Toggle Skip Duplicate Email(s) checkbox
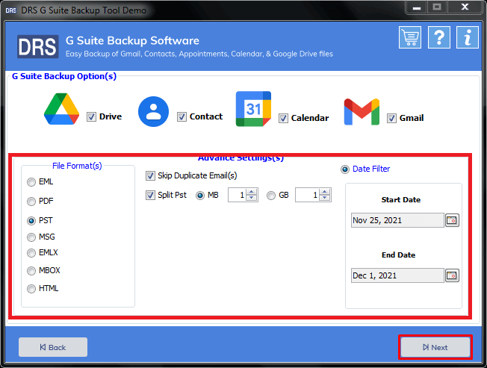Image resolution: width=487 pixels, height=368 pixels. pyautogui.click(x=150, y=176)
